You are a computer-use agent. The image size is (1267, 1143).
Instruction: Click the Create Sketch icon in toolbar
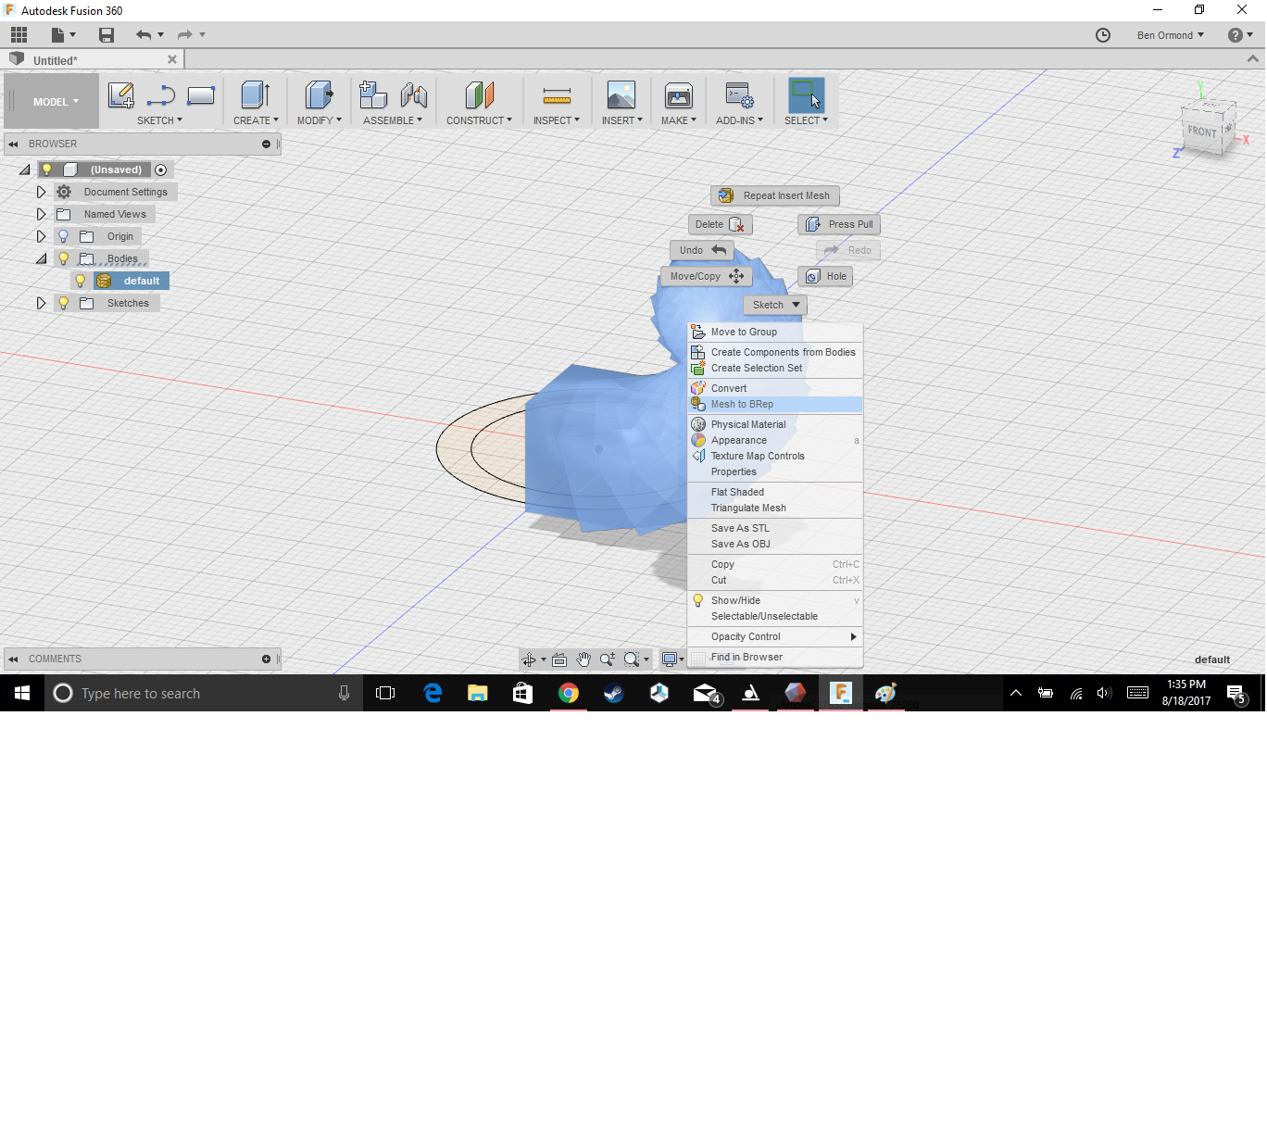[121, 95]
